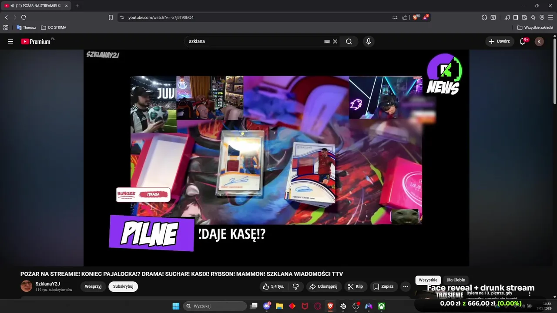
Task: Open the tab search toolbar icon
Action: [x=493, y=17]
